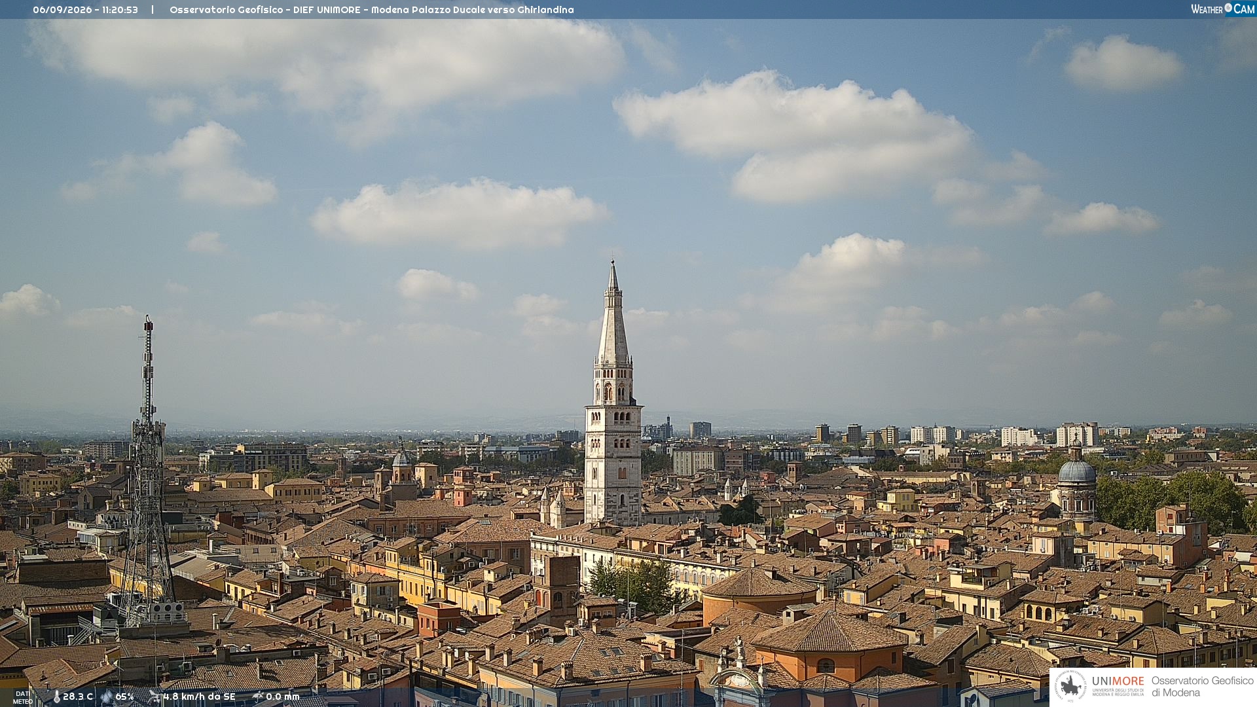This screenshot has width=1257, height=707.
Task: Click the wind anemometer icon
Action: click(155, 697)
